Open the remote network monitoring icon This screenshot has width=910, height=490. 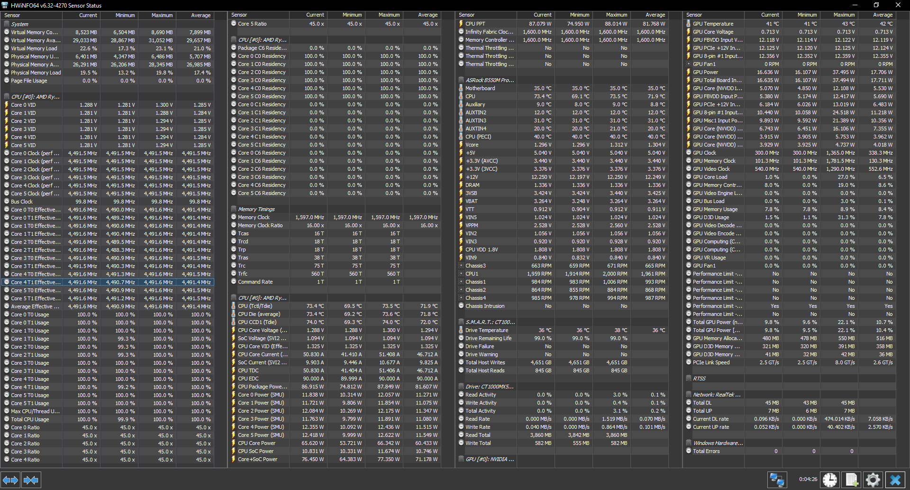coord(777,480)
